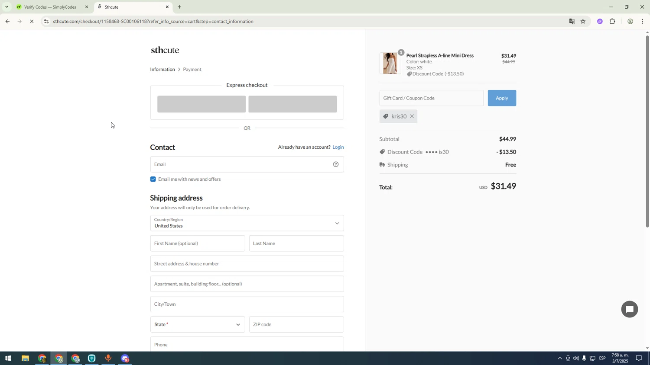Viewport: 650px width, 365px height.
Task: Go back with the browser back arrow
Action: tap(7, 21)
